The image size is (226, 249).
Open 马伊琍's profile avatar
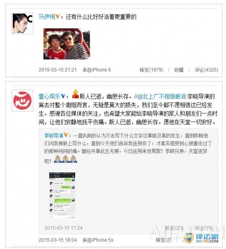(22, 23)
